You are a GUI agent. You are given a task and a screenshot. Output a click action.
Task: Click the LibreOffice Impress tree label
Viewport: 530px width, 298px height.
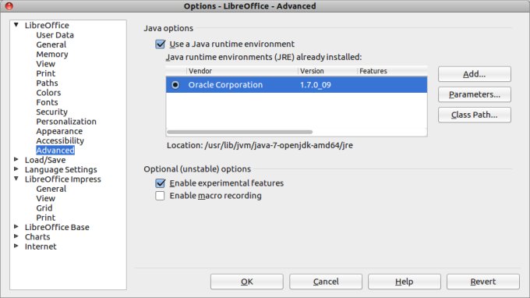click(63, 179)
